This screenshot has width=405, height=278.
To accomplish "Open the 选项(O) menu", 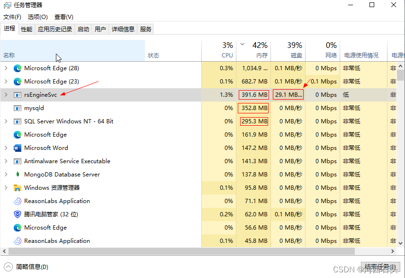I will 38,17.
